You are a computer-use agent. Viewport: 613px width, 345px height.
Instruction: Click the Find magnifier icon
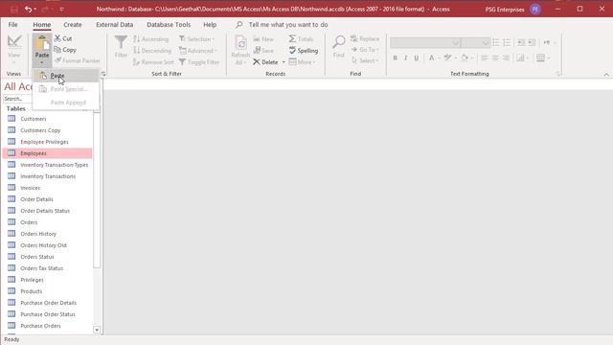pos(338,42)
